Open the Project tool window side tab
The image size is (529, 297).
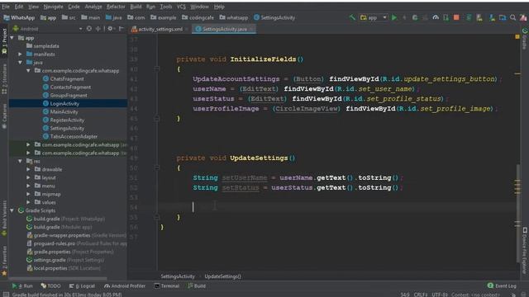[4, 41]
